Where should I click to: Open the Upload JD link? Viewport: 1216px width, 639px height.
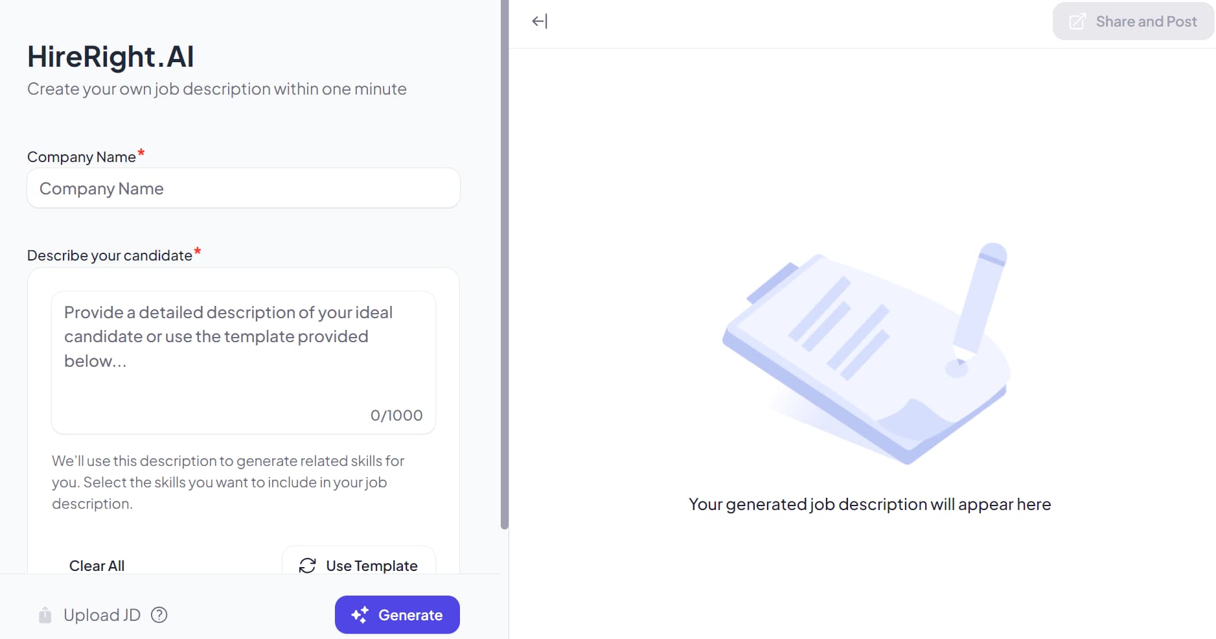tap(102, 614)
